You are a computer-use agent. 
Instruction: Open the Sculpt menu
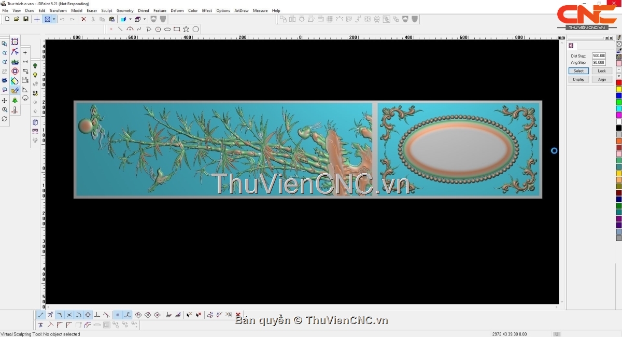coord(106,10)
